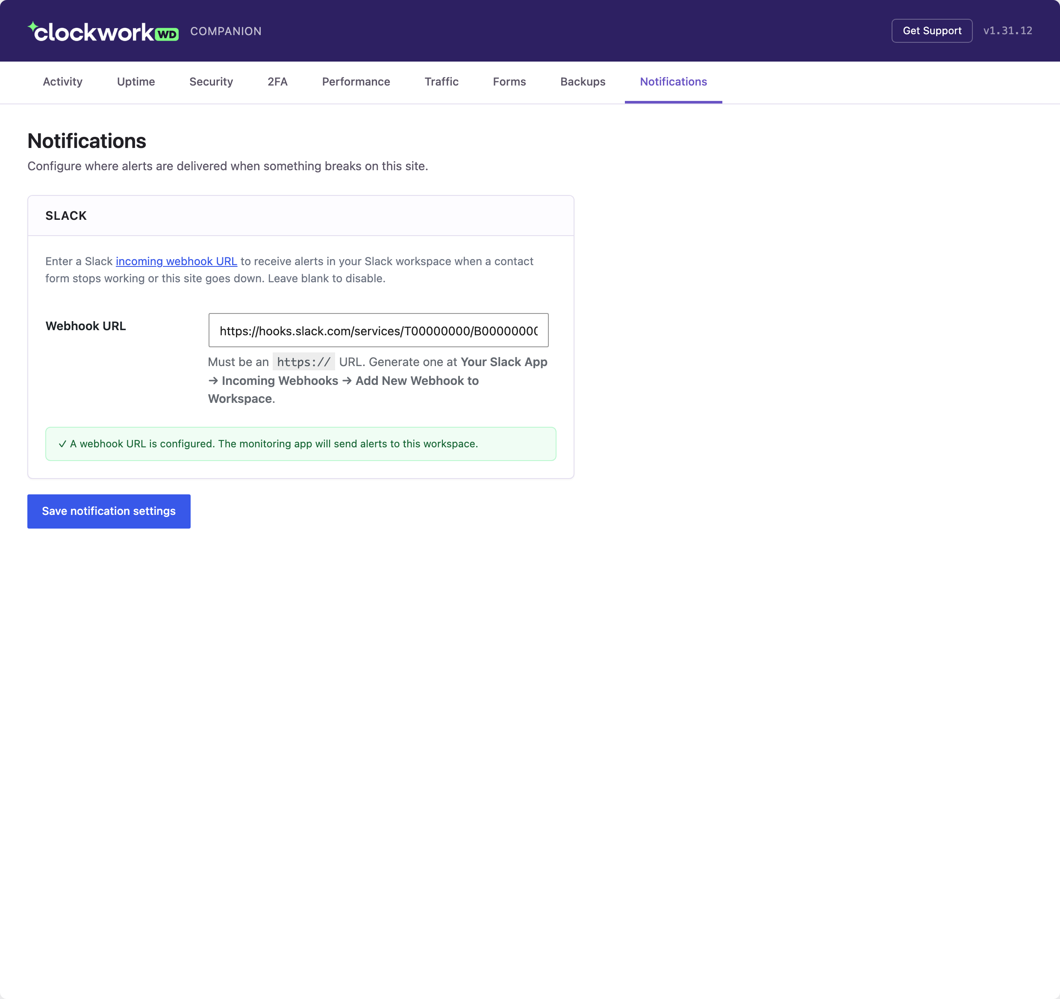Image resolution: width=1060 pixels, height=999 pixels.
Task: Open the Backups tab
Action: pyautogui.click(x=583, y=82)
